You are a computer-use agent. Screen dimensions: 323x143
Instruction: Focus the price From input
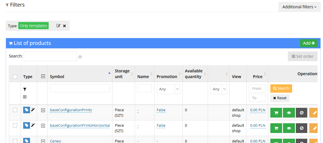(x=257, y=88)
